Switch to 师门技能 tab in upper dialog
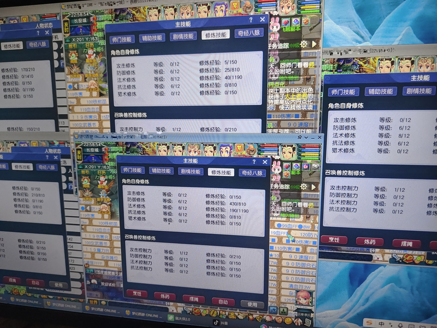 [121, 39]
